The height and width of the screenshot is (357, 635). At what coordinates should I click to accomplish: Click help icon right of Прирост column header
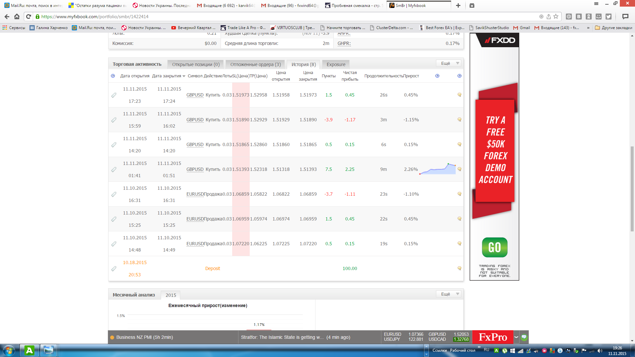[437, 76]
